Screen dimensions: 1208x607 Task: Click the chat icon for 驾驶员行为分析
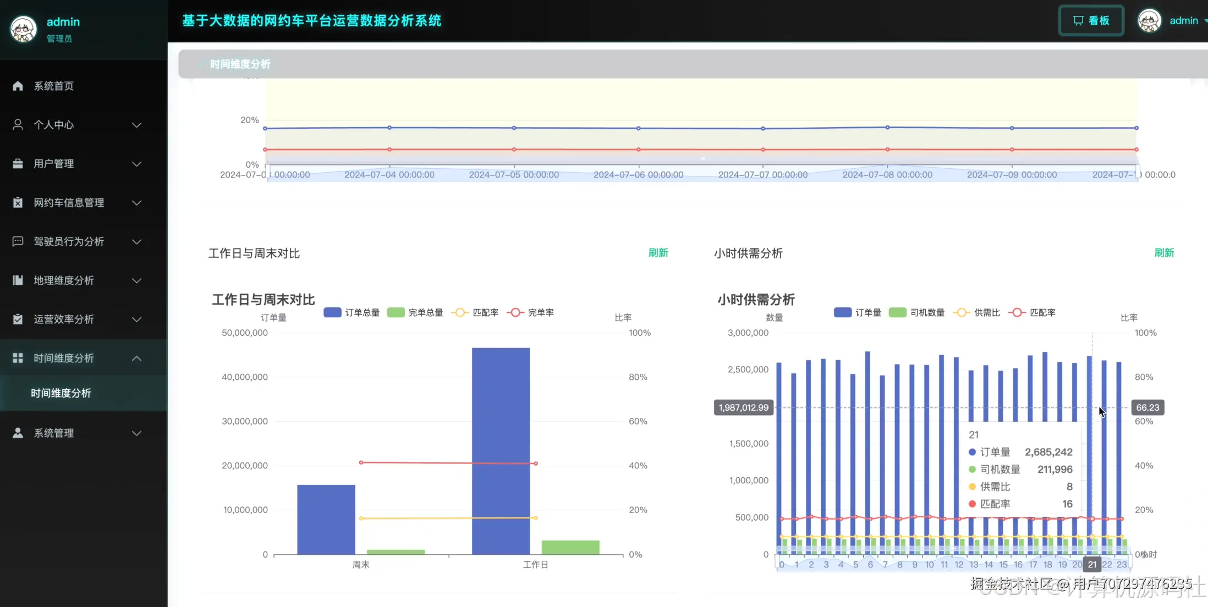coord(18,241)
